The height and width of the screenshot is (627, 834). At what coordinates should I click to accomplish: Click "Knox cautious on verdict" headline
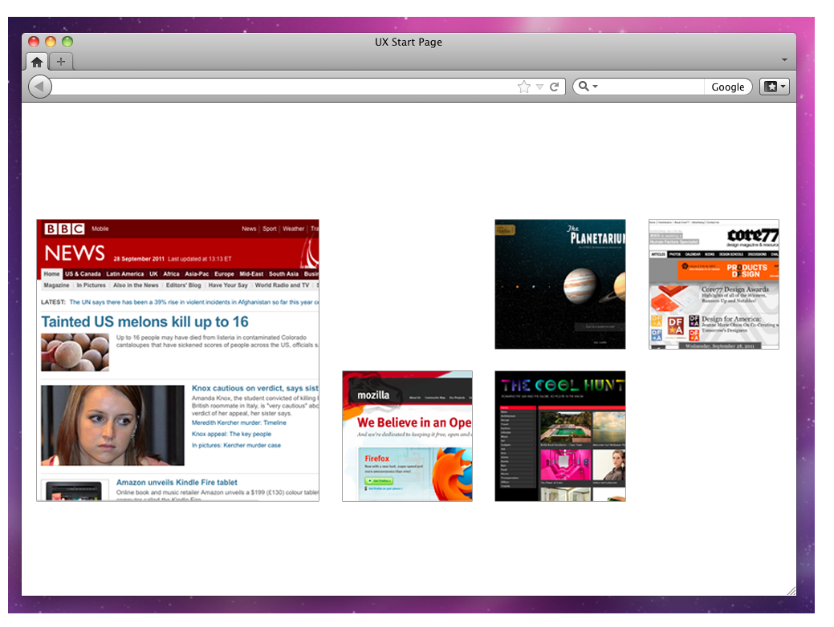pyautogui.click(x=254, y=388)
